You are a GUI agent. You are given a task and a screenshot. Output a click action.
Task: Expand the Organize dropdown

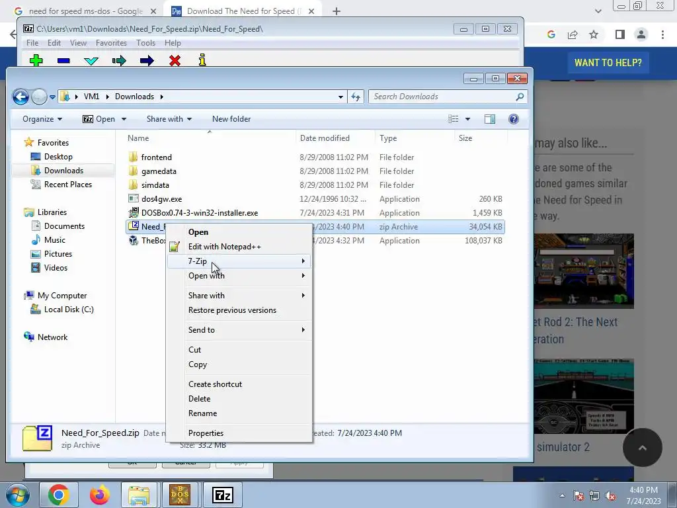(42, 119)
